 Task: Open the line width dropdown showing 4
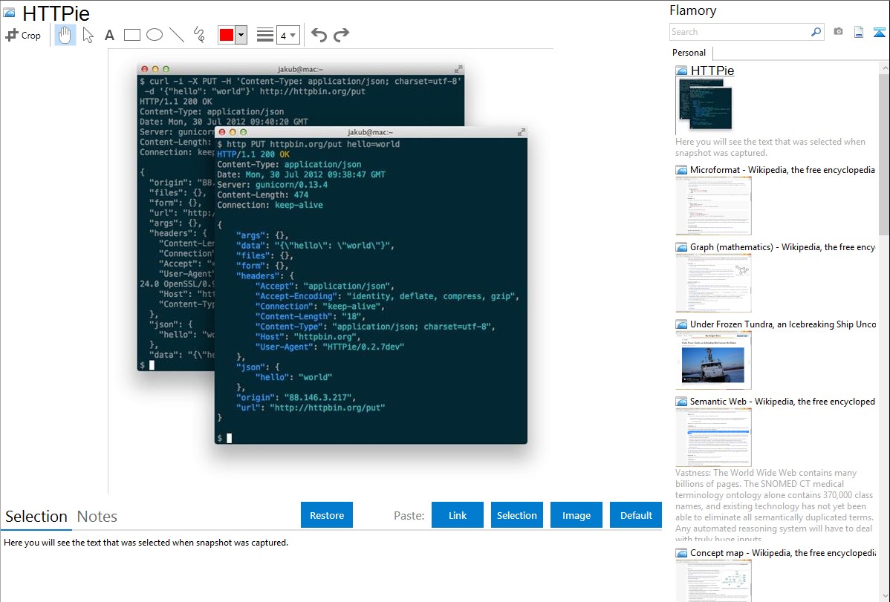288,35
